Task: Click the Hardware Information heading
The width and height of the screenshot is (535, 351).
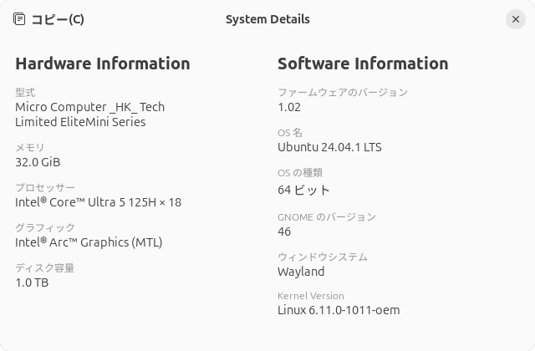Action: (x=103, y=64)
